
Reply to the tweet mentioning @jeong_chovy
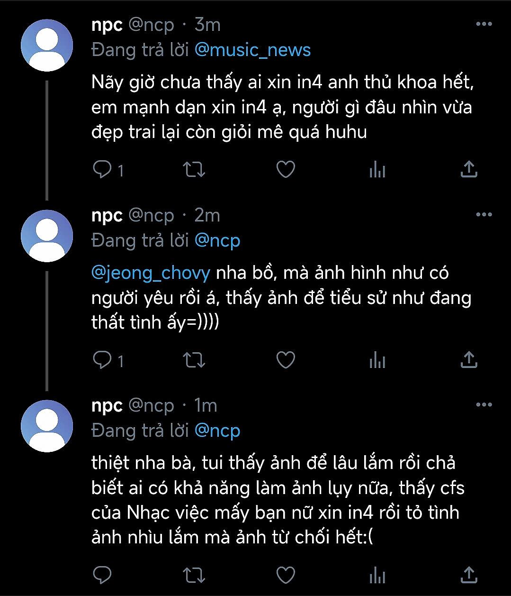pos(102,360)
